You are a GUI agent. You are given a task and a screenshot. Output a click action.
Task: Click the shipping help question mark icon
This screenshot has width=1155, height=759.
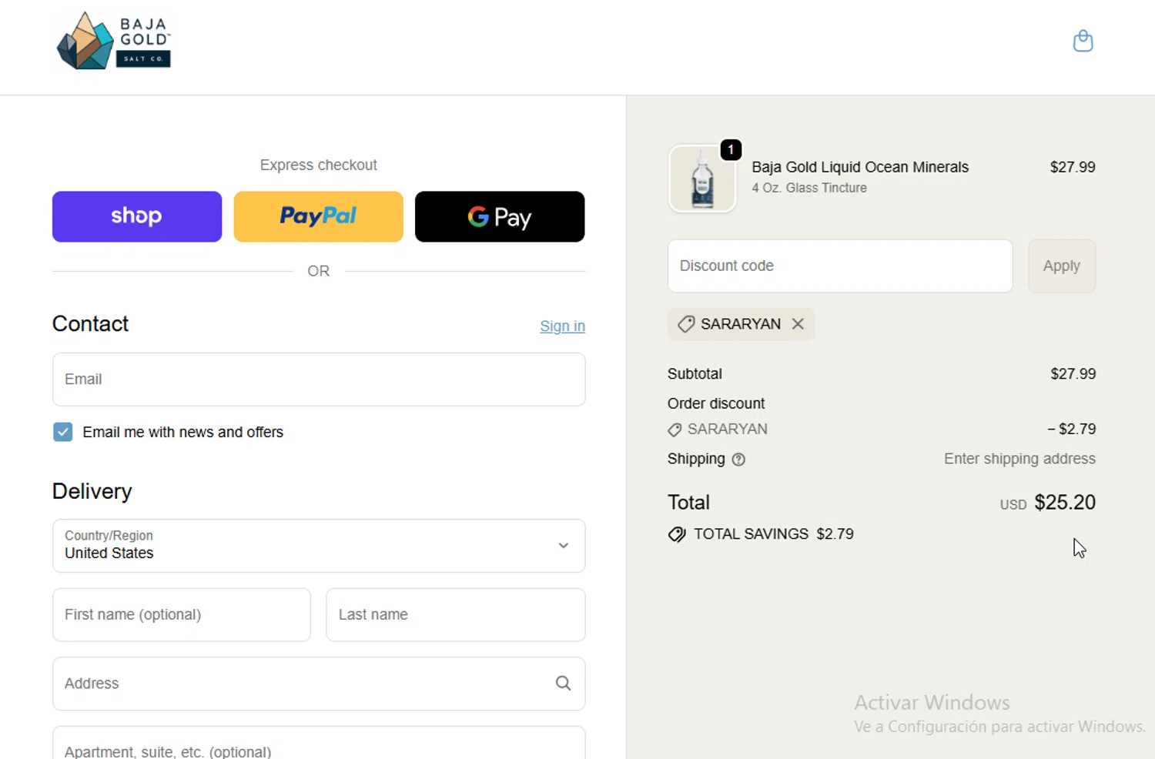738,460
